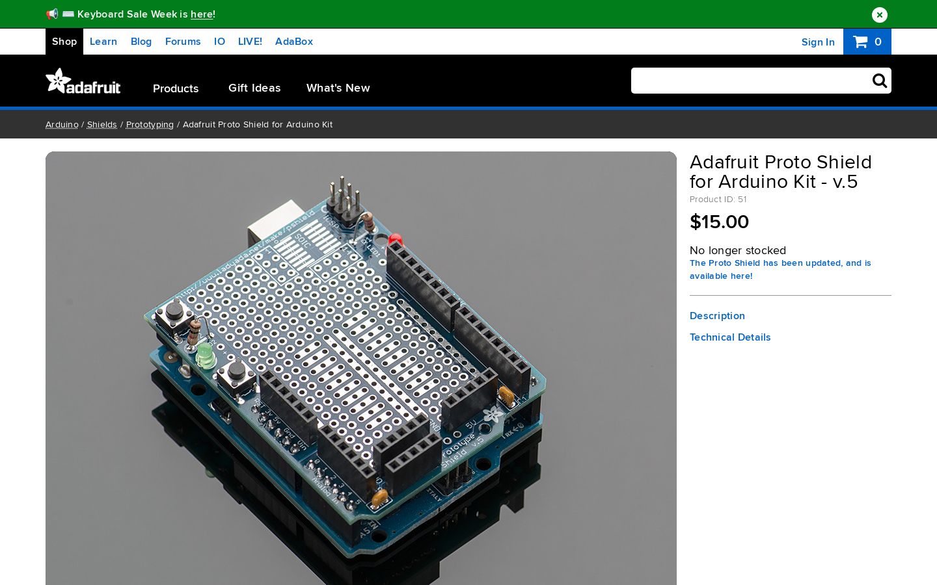Open the shopping cart icon

(860, 42)
